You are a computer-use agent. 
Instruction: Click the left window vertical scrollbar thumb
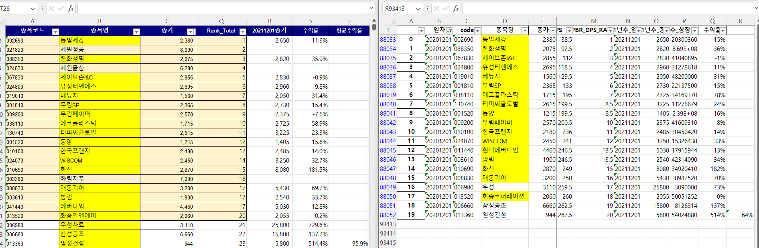point(374,27)
